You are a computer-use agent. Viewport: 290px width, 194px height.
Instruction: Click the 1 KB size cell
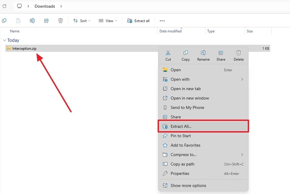(x=265, y=48)
